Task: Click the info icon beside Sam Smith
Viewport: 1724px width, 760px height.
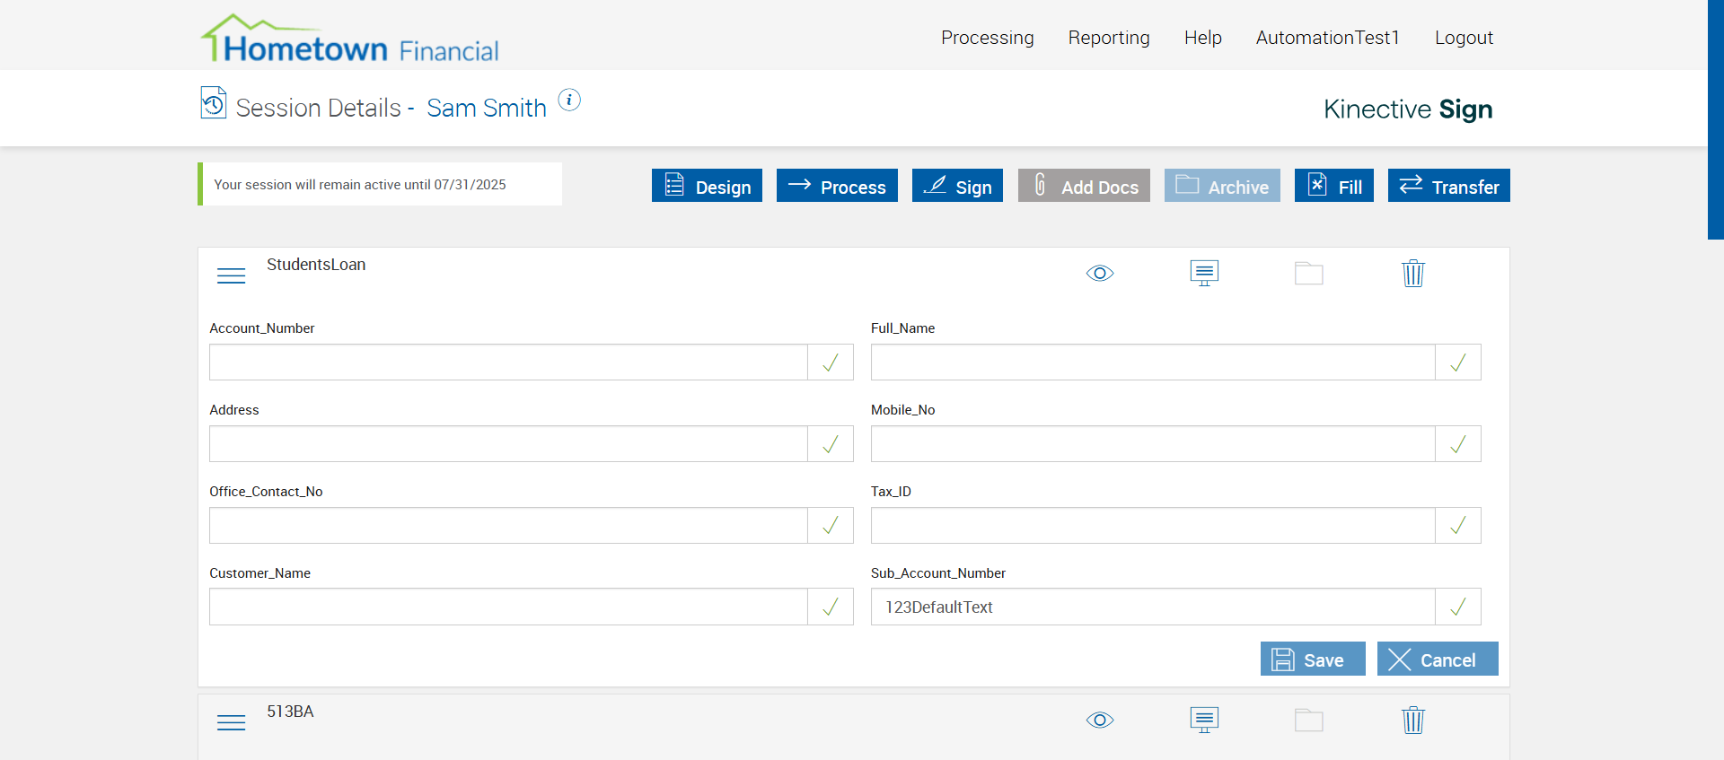Action: (x=569, y=100)
